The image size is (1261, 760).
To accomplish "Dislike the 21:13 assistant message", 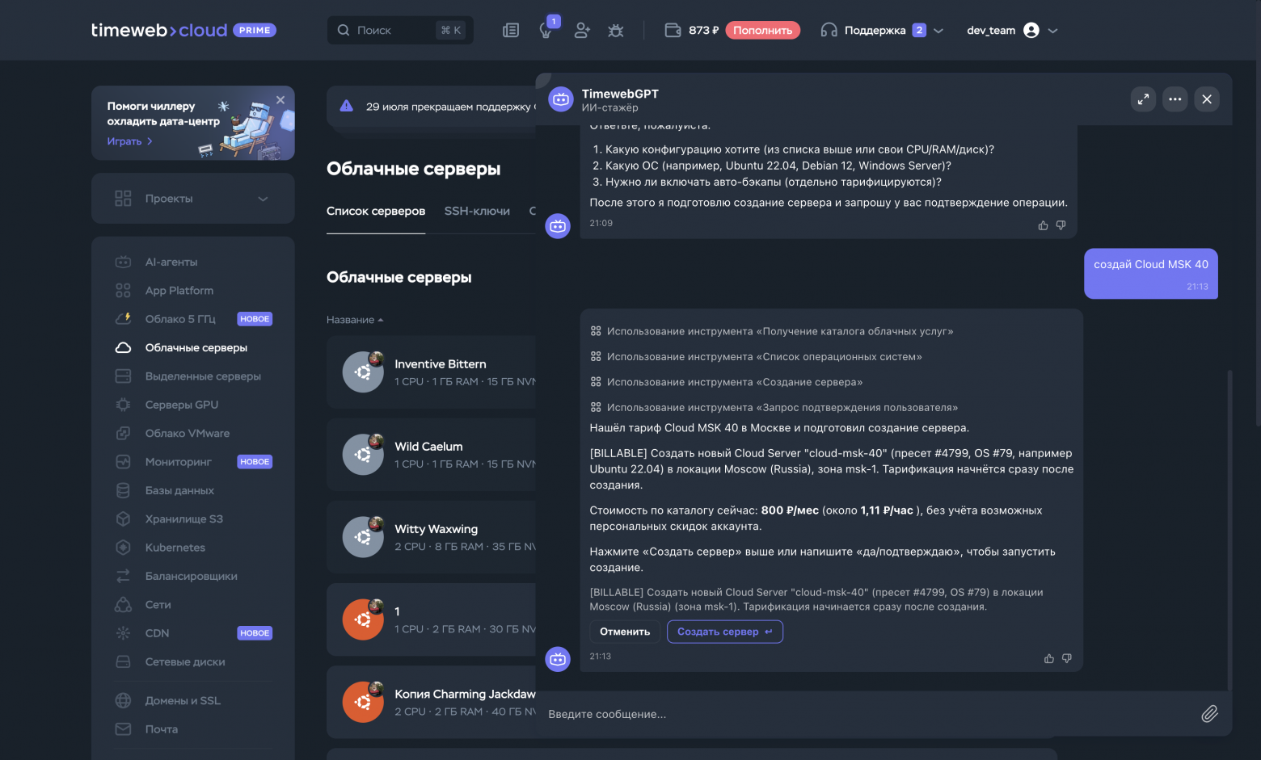I will tap(1067, 658).
